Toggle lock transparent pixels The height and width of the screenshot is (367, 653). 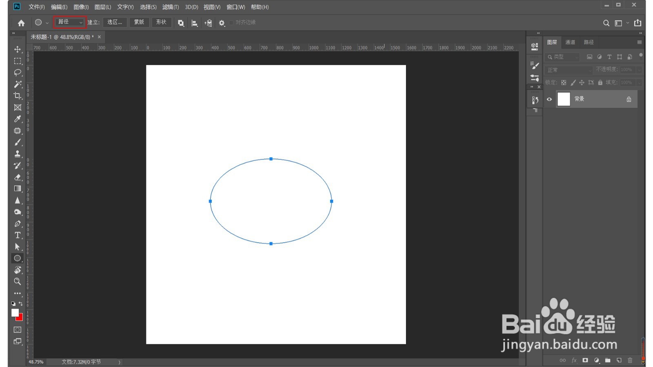pyautogui.click(x=564, y=82)
